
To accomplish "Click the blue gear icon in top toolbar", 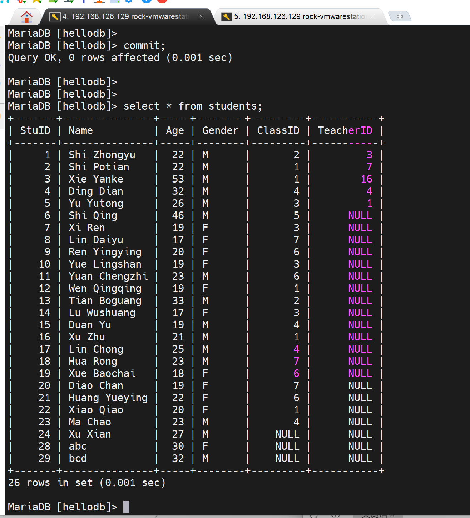I will click(x=129, y=1).
